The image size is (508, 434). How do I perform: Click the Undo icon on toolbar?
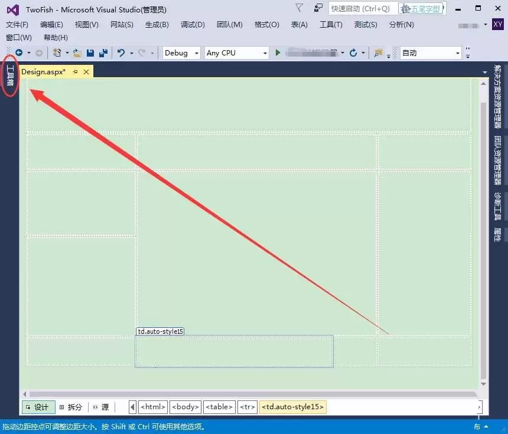click(x=122, y=53)
